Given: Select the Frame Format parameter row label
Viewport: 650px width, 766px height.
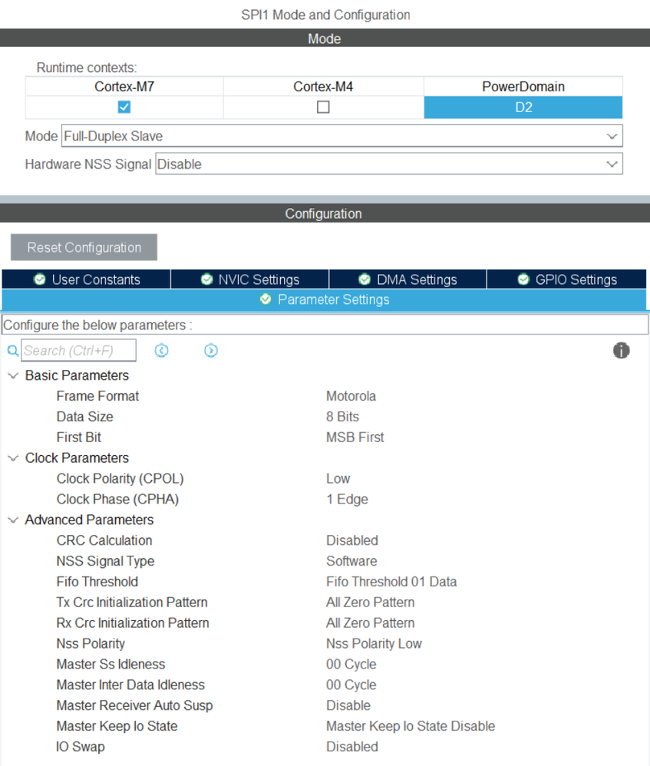Looking at the screenshot, I should [x=97, y=396].
